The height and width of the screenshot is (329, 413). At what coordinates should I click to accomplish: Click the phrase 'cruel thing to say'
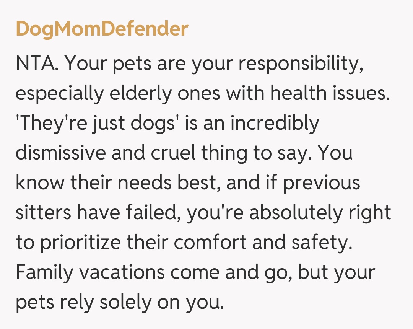pyautogui.click(x=228, y=153)
